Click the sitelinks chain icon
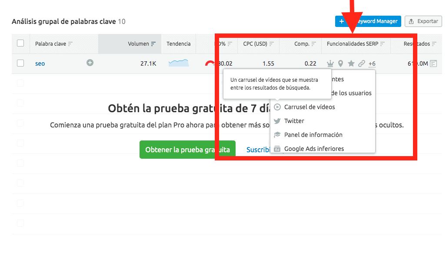The width and height of the screenshot is (446, 257). 362,63
